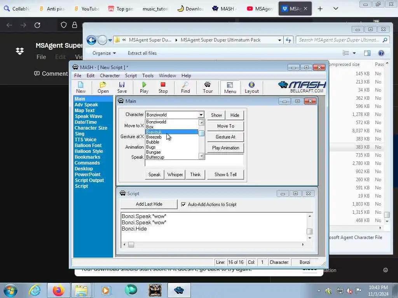This screenshot has width=398, height=298.
Task: Click the MASH Bellcraft.com logo
Action: tap(302, 87)
